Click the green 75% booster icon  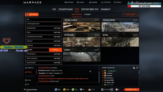(73, 89)
